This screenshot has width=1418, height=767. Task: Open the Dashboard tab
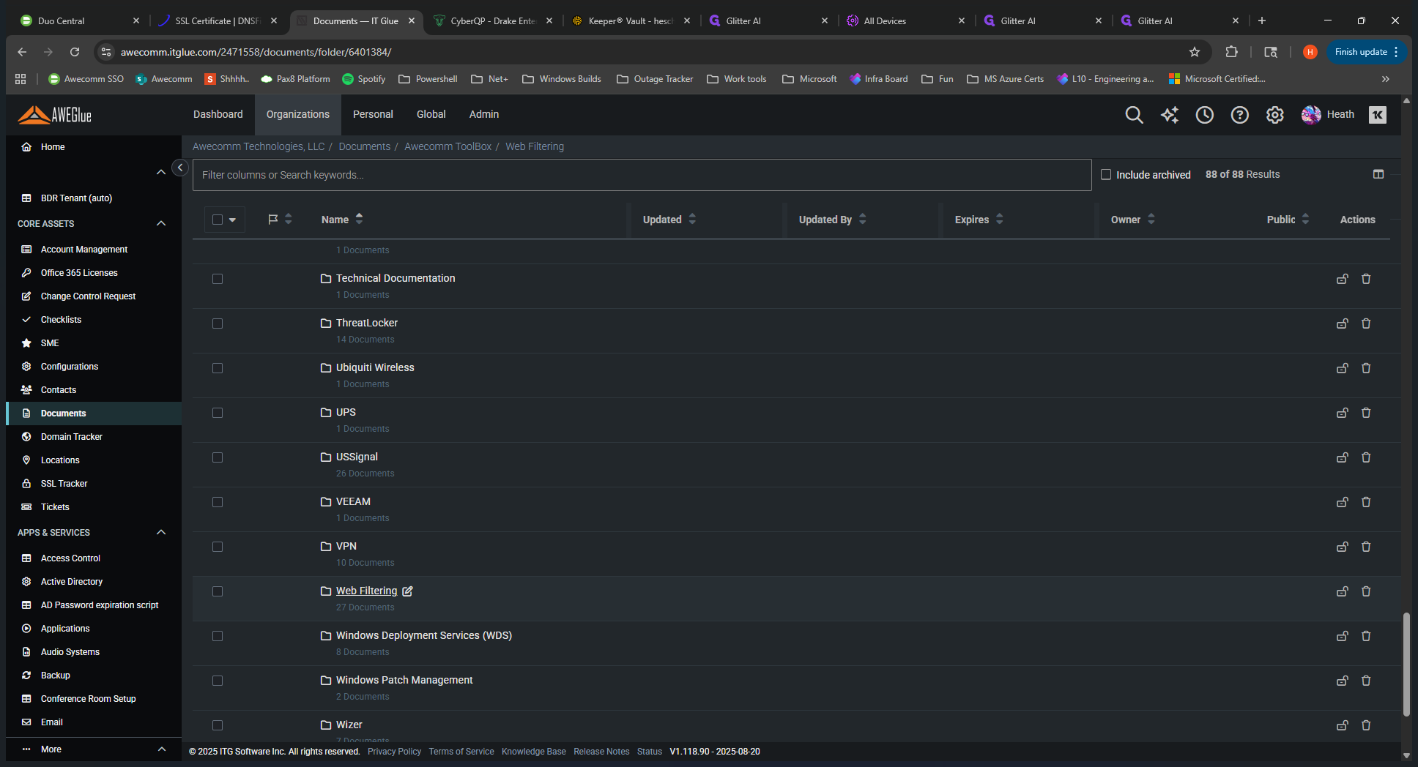click(x=218, y=114)
